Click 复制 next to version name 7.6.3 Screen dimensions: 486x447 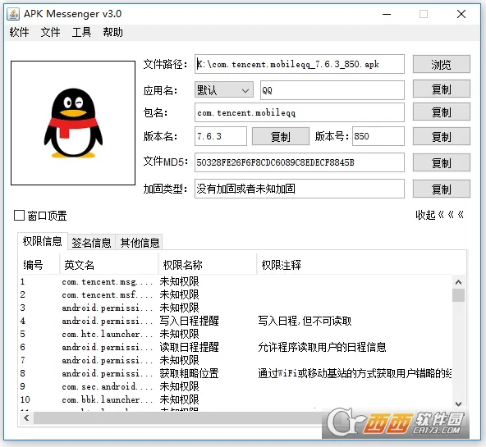(281, 136)
